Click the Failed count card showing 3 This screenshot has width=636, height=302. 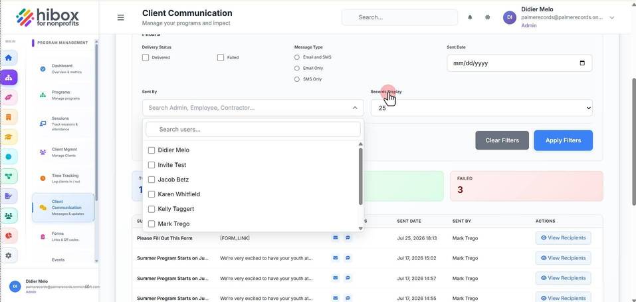click(526, 186)
